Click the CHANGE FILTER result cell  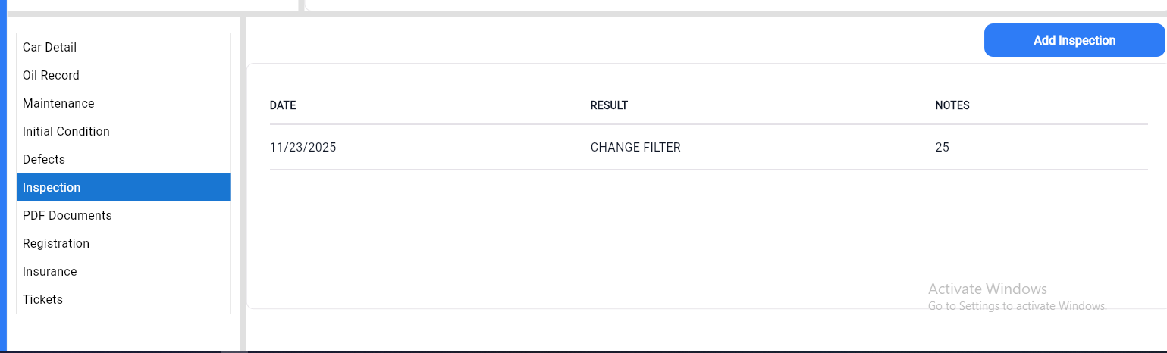(635, 147)
